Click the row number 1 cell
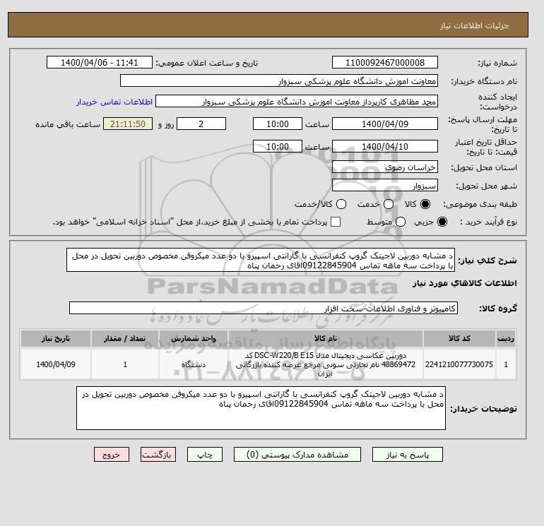This screenshot has width=544, height=526. (506, 364)
